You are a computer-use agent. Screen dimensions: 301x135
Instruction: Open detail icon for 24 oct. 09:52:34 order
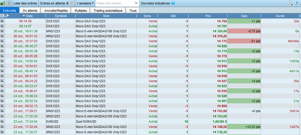point(2,101)
